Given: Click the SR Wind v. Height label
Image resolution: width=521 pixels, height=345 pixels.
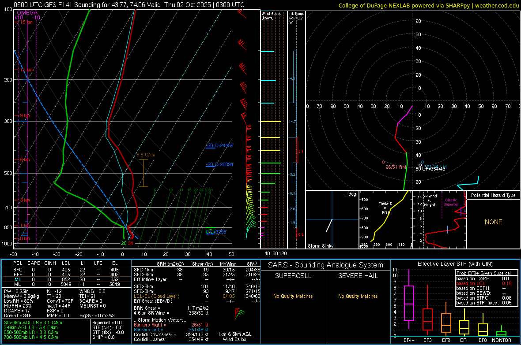Looking at the screenshot, I should click(x=430, y=200).
